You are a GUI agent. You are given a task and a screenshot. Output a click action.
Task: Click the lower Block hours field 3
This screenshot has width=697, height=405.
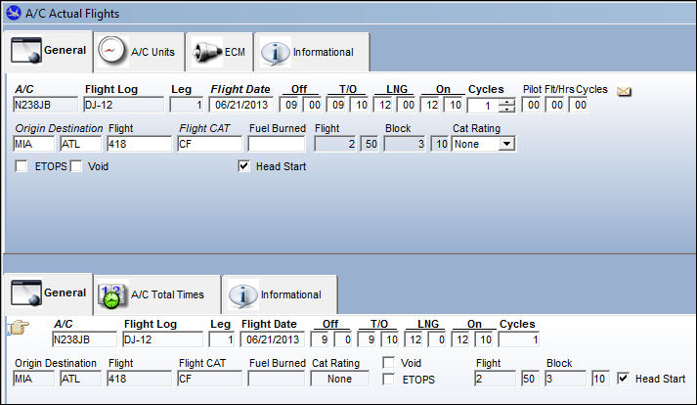pos(565,379)
